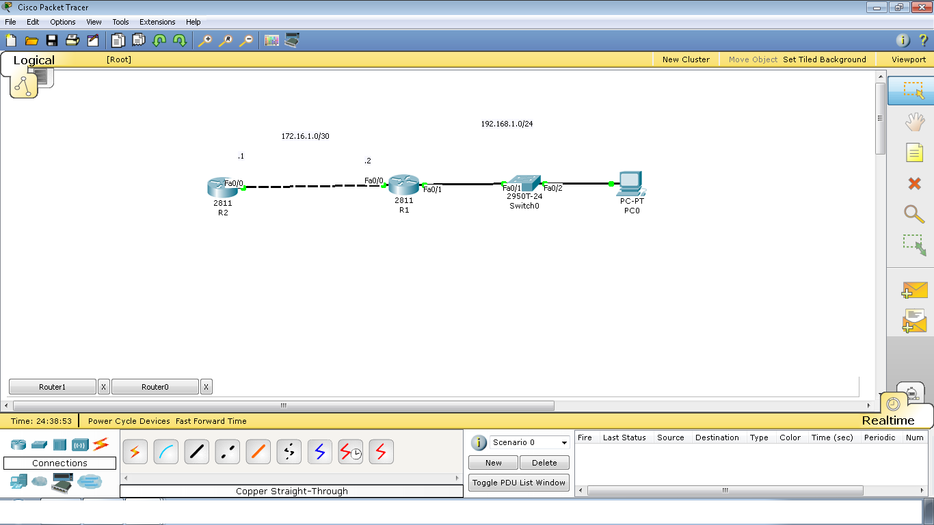The width and height of the screenshot is (934, 525).
Task: Add a Simple PDU envelope
Action: tap(914, 290)
